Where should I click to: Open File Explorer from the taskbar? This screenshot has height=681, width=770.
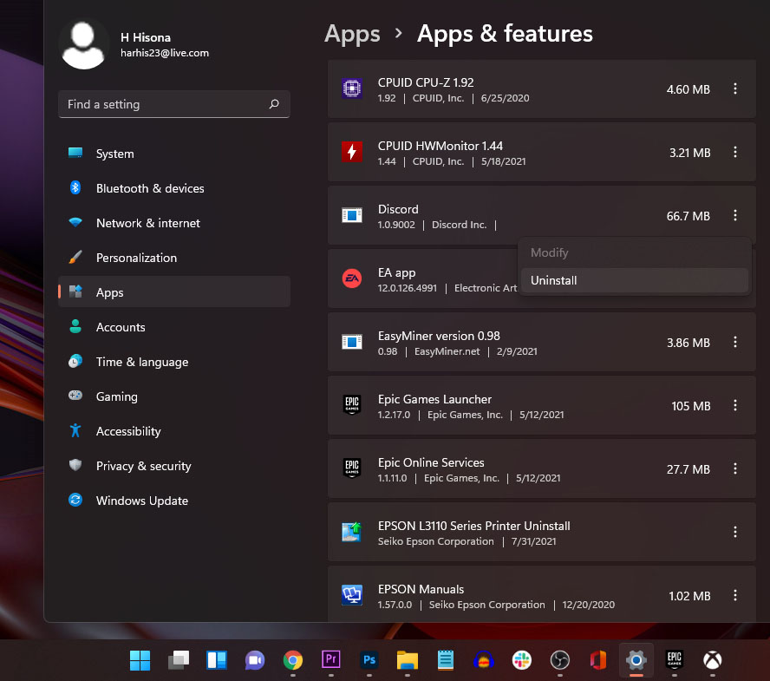[408, 660]
